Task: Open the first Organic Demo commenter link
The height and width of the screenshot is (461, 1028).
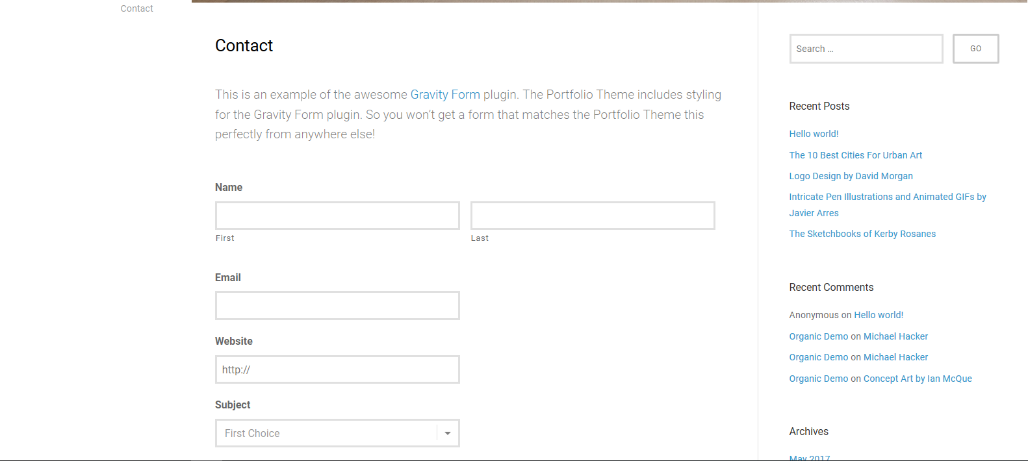Action: click(818, 336)
